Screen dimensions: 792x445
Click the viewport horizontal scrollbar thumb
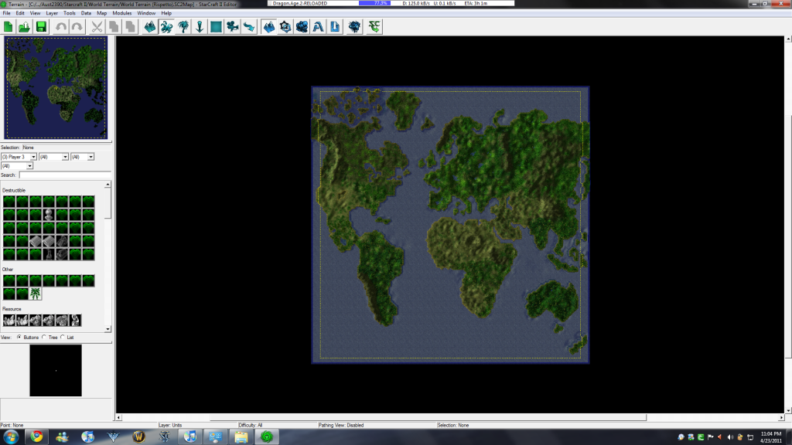pyautogui.click(x=428, y=418)
